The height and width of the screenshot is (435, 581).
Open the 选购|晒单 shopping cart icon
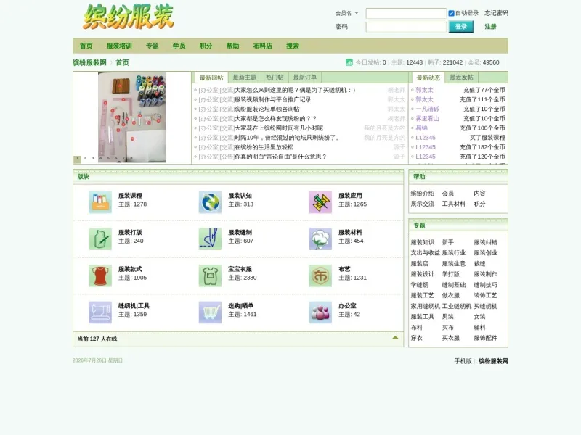210,312
